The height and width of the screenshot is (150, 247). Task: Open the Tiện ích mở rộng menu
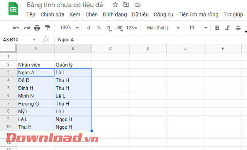[198, 15]
